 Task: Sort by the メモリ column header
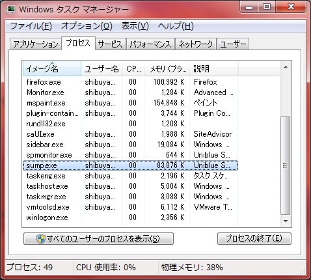pyautogui.click(x=167, y=69)
